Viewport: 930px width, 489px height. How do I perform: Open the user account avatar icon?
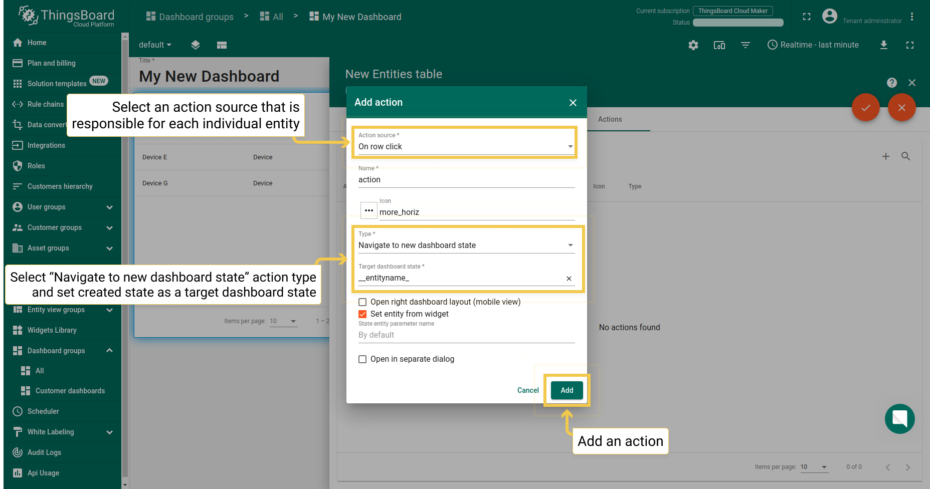830,16
